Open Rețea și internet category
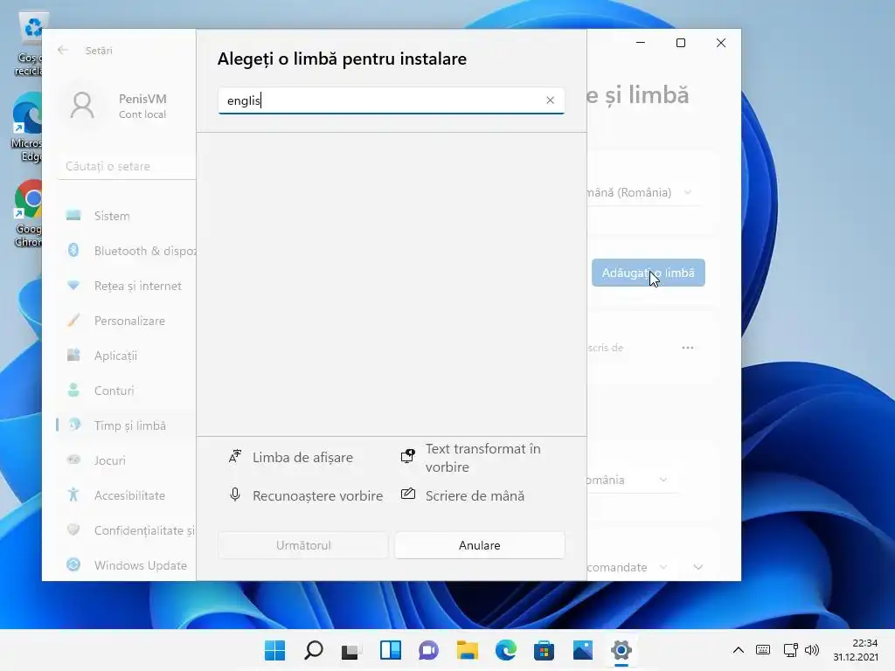 127,286
